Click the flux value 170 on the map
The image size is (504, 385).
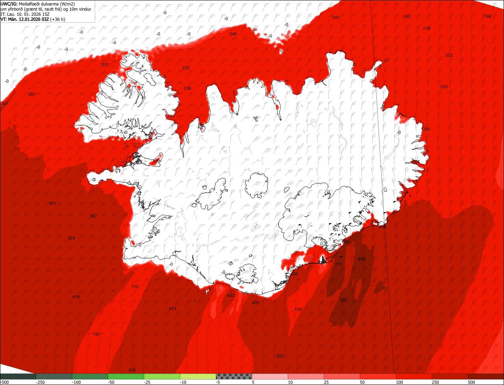tap(135, 287)
